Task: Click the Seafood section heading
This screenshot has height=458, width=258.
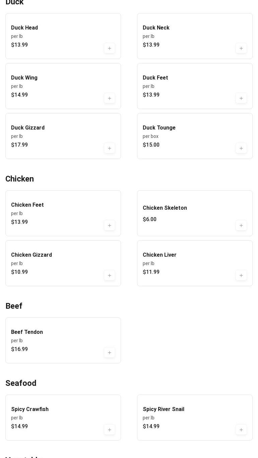Action: [x=21, y=383]
